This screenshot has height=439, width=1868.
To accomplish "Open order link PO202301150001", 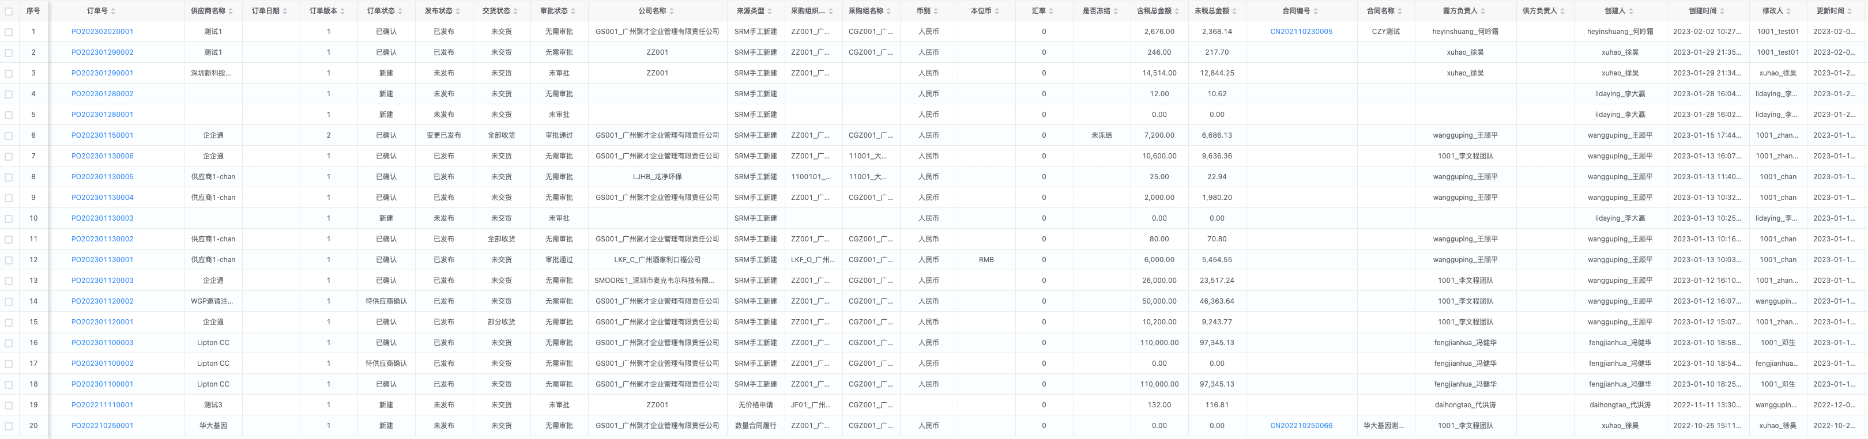I will [x=102, y=135].
